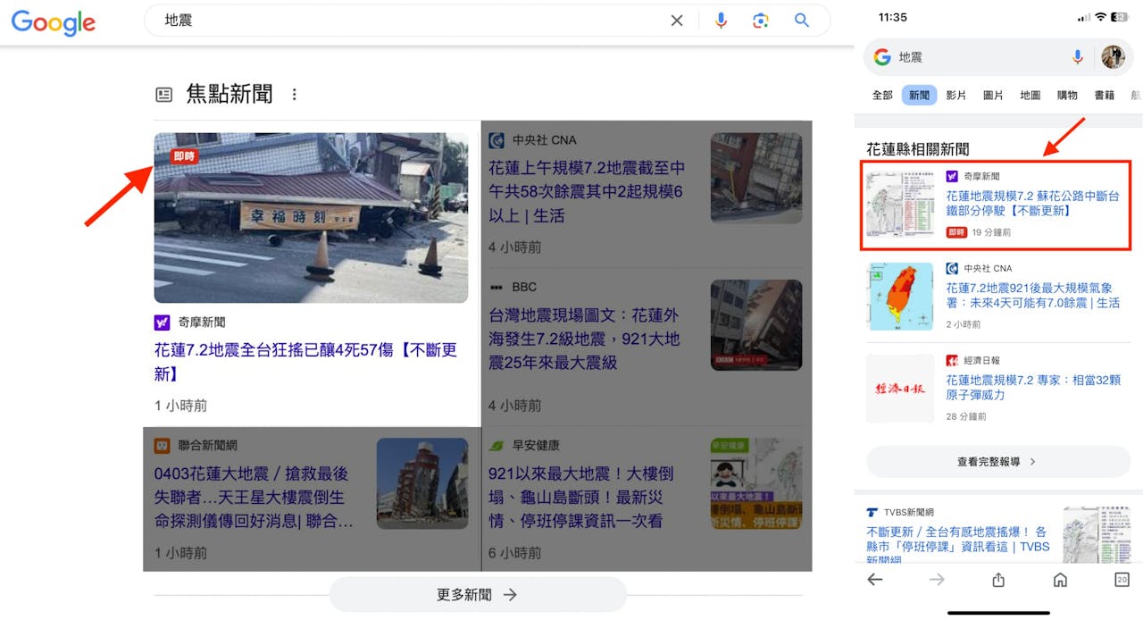Tap the Google G logo in the phone search bar
Image resolution: width=1143 pixels, height=620 pixels.
pos(882,57)
